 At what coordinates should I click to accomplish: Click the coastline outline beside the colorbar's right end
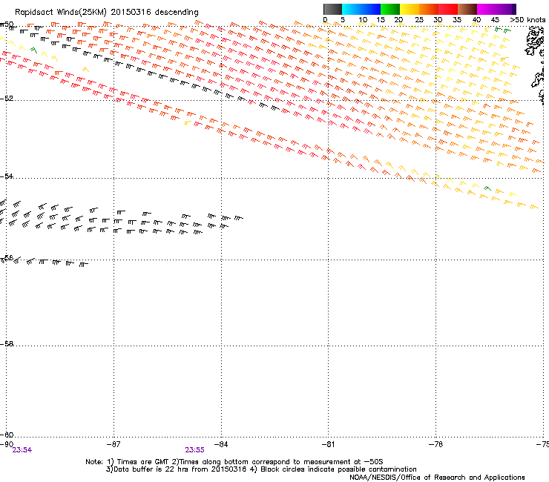(534, 42)
